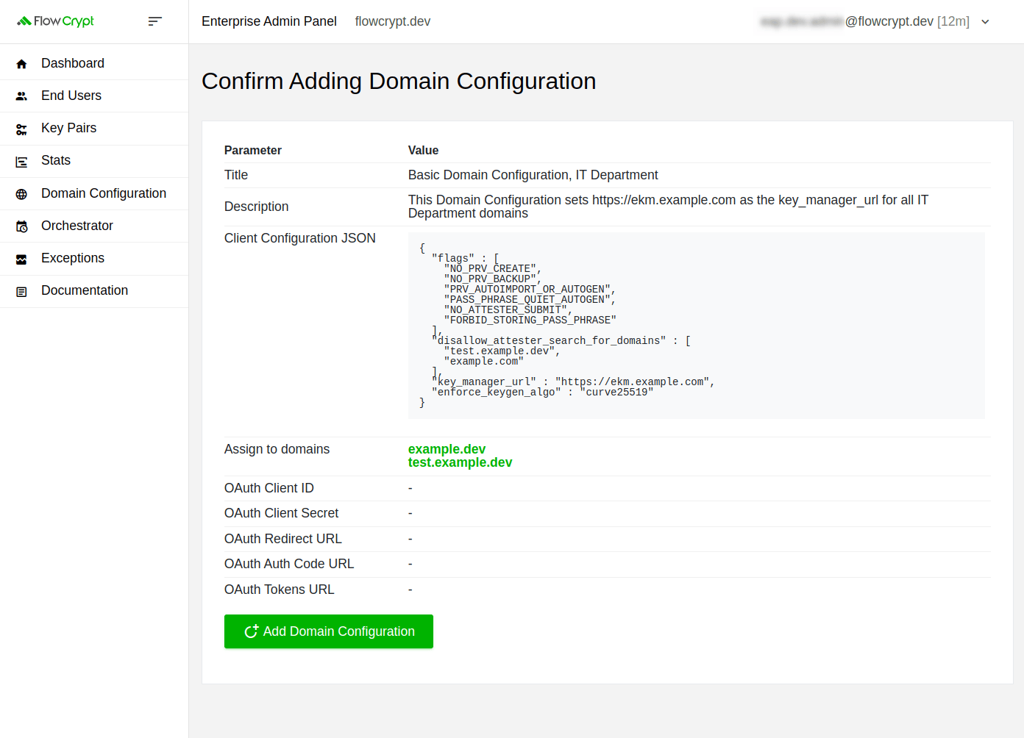This screenshot has height=738, width=1024.
Task: Click the End Users people icon
Action: (21, 96)
